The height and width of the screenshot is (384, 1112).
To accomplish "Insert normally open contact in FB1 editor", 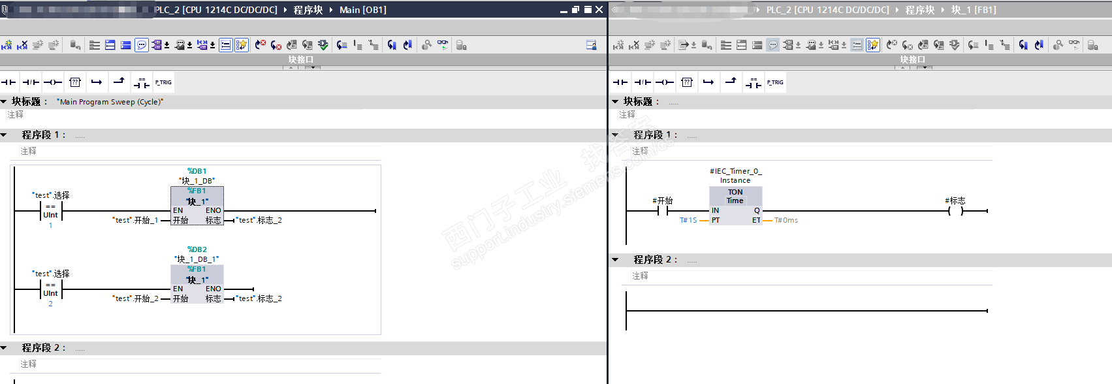I will click(x=620, y=82).
